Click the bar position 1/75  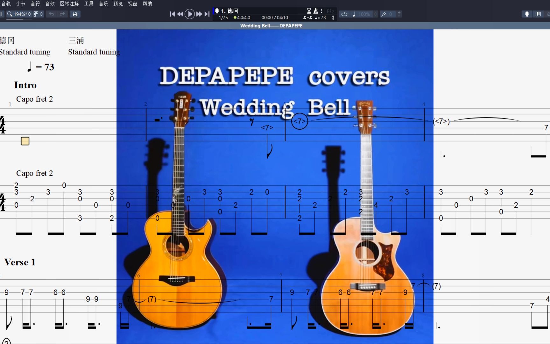(x=223, y=18)
